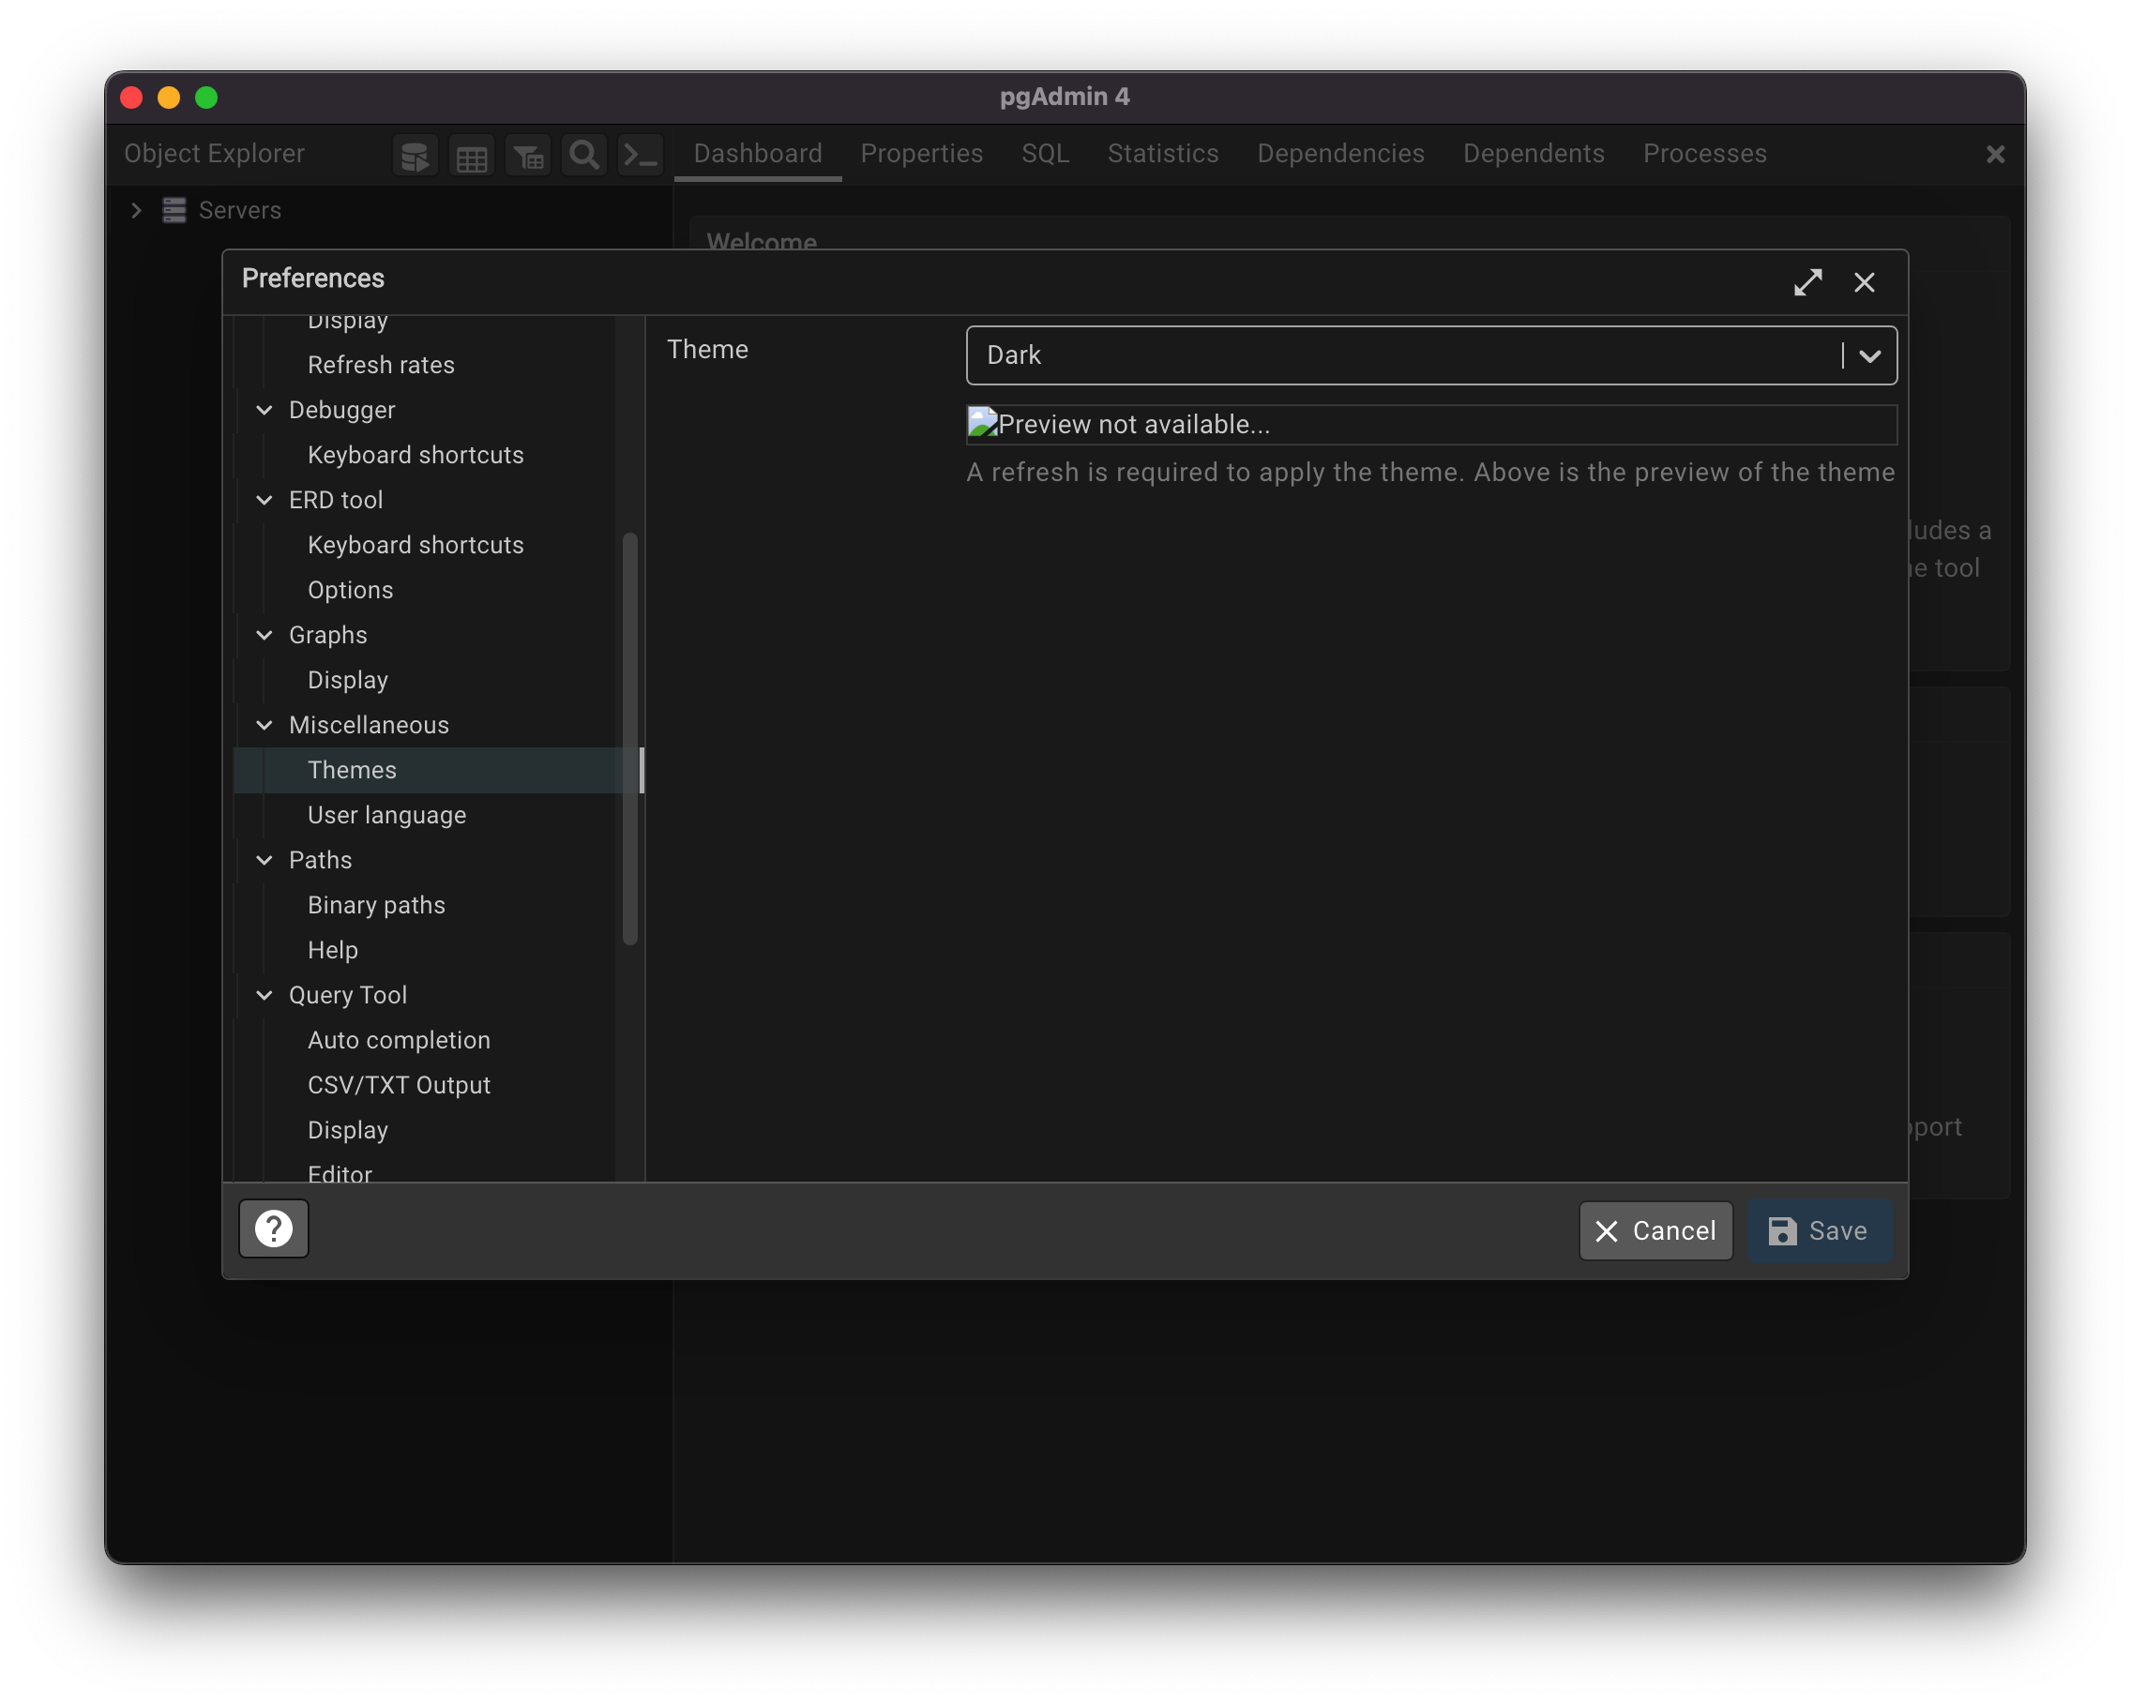Maximize the Preferences dialog
2131x1703 pixels.
coord(1806,282)
